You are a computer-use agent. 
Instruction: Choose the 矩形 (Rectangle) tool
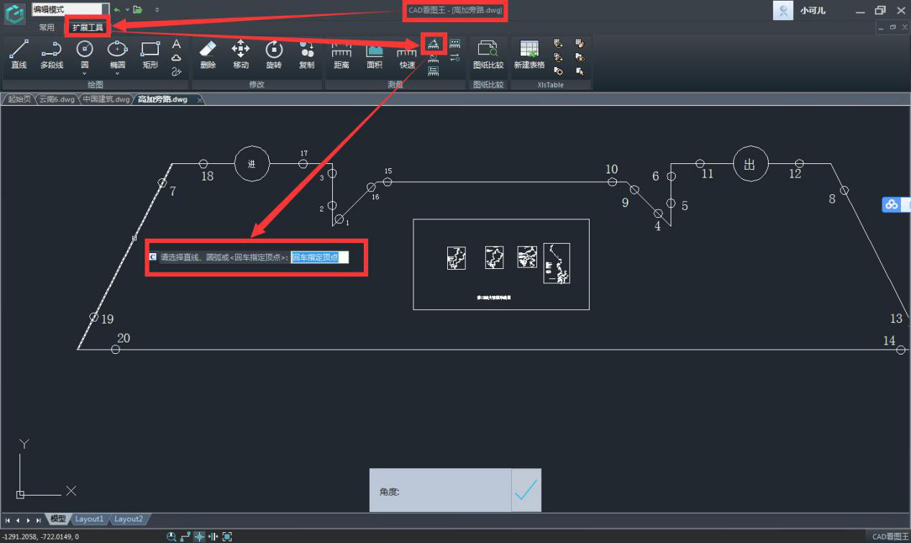pyautogui.click(x=150, y=55)
